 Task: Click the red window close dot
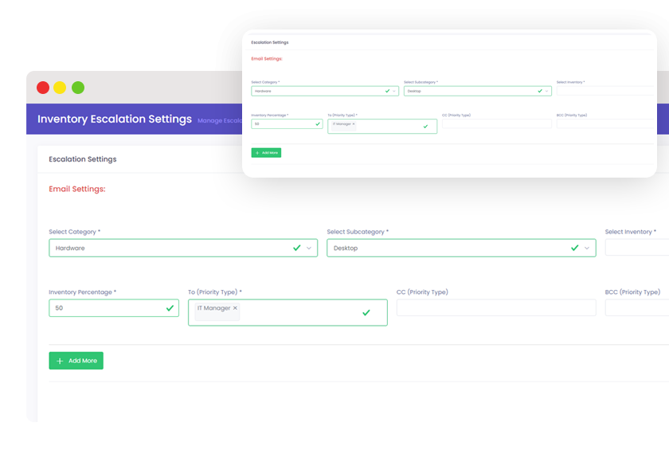pos(43,88)
